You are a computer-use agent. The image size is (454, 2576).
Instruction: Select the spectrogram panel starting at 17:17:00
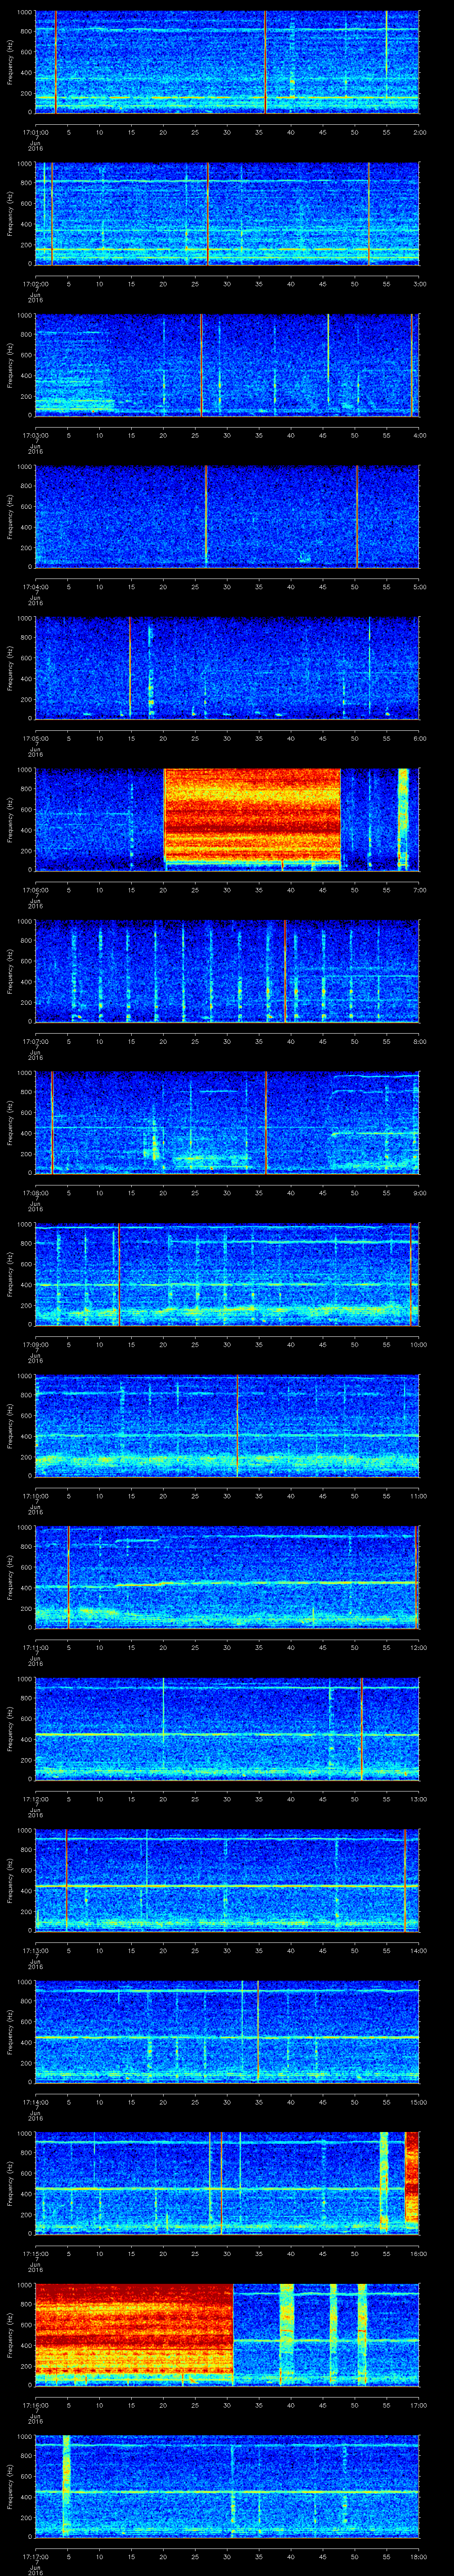coord(227,2486)
